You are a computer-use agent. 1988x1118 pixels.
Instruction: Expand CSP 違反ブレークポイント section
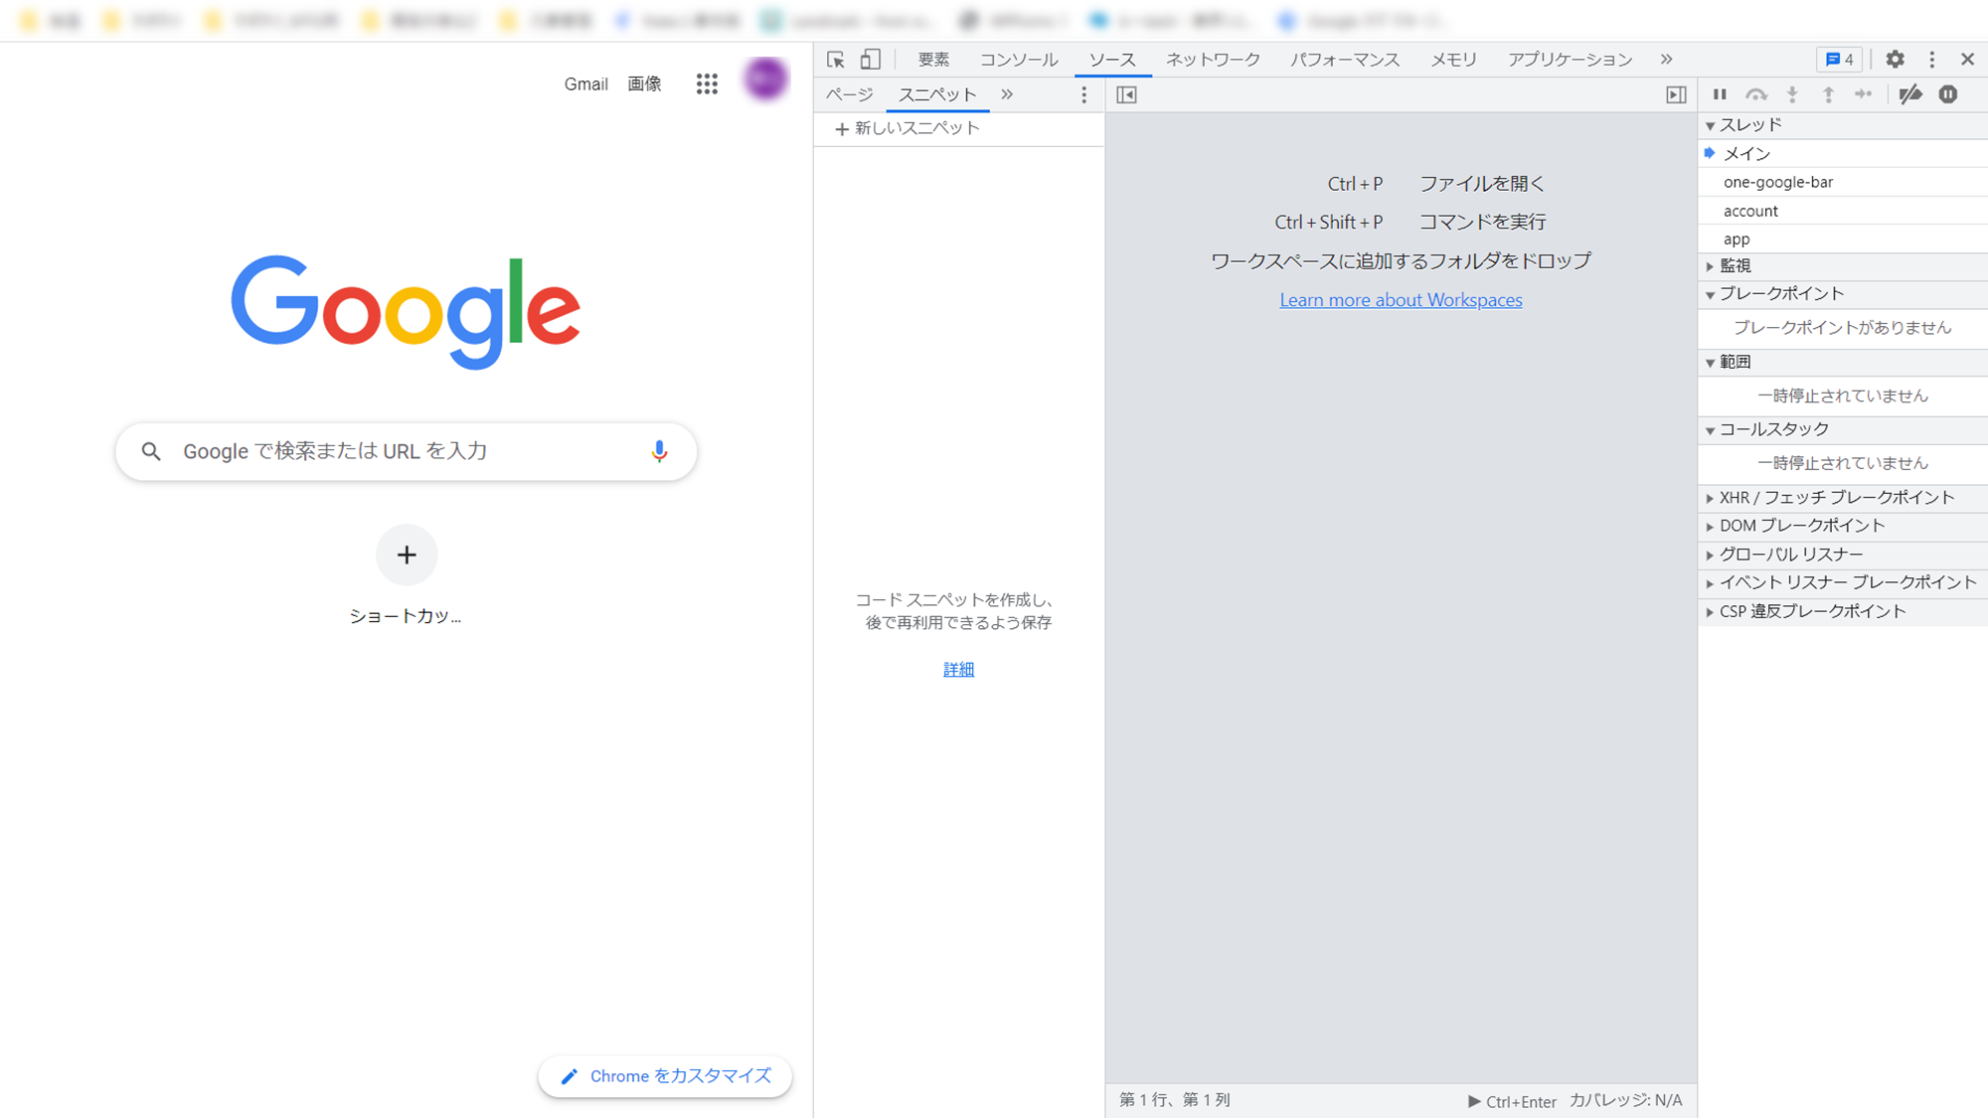pyautogui.click(x=1843, y=612)
